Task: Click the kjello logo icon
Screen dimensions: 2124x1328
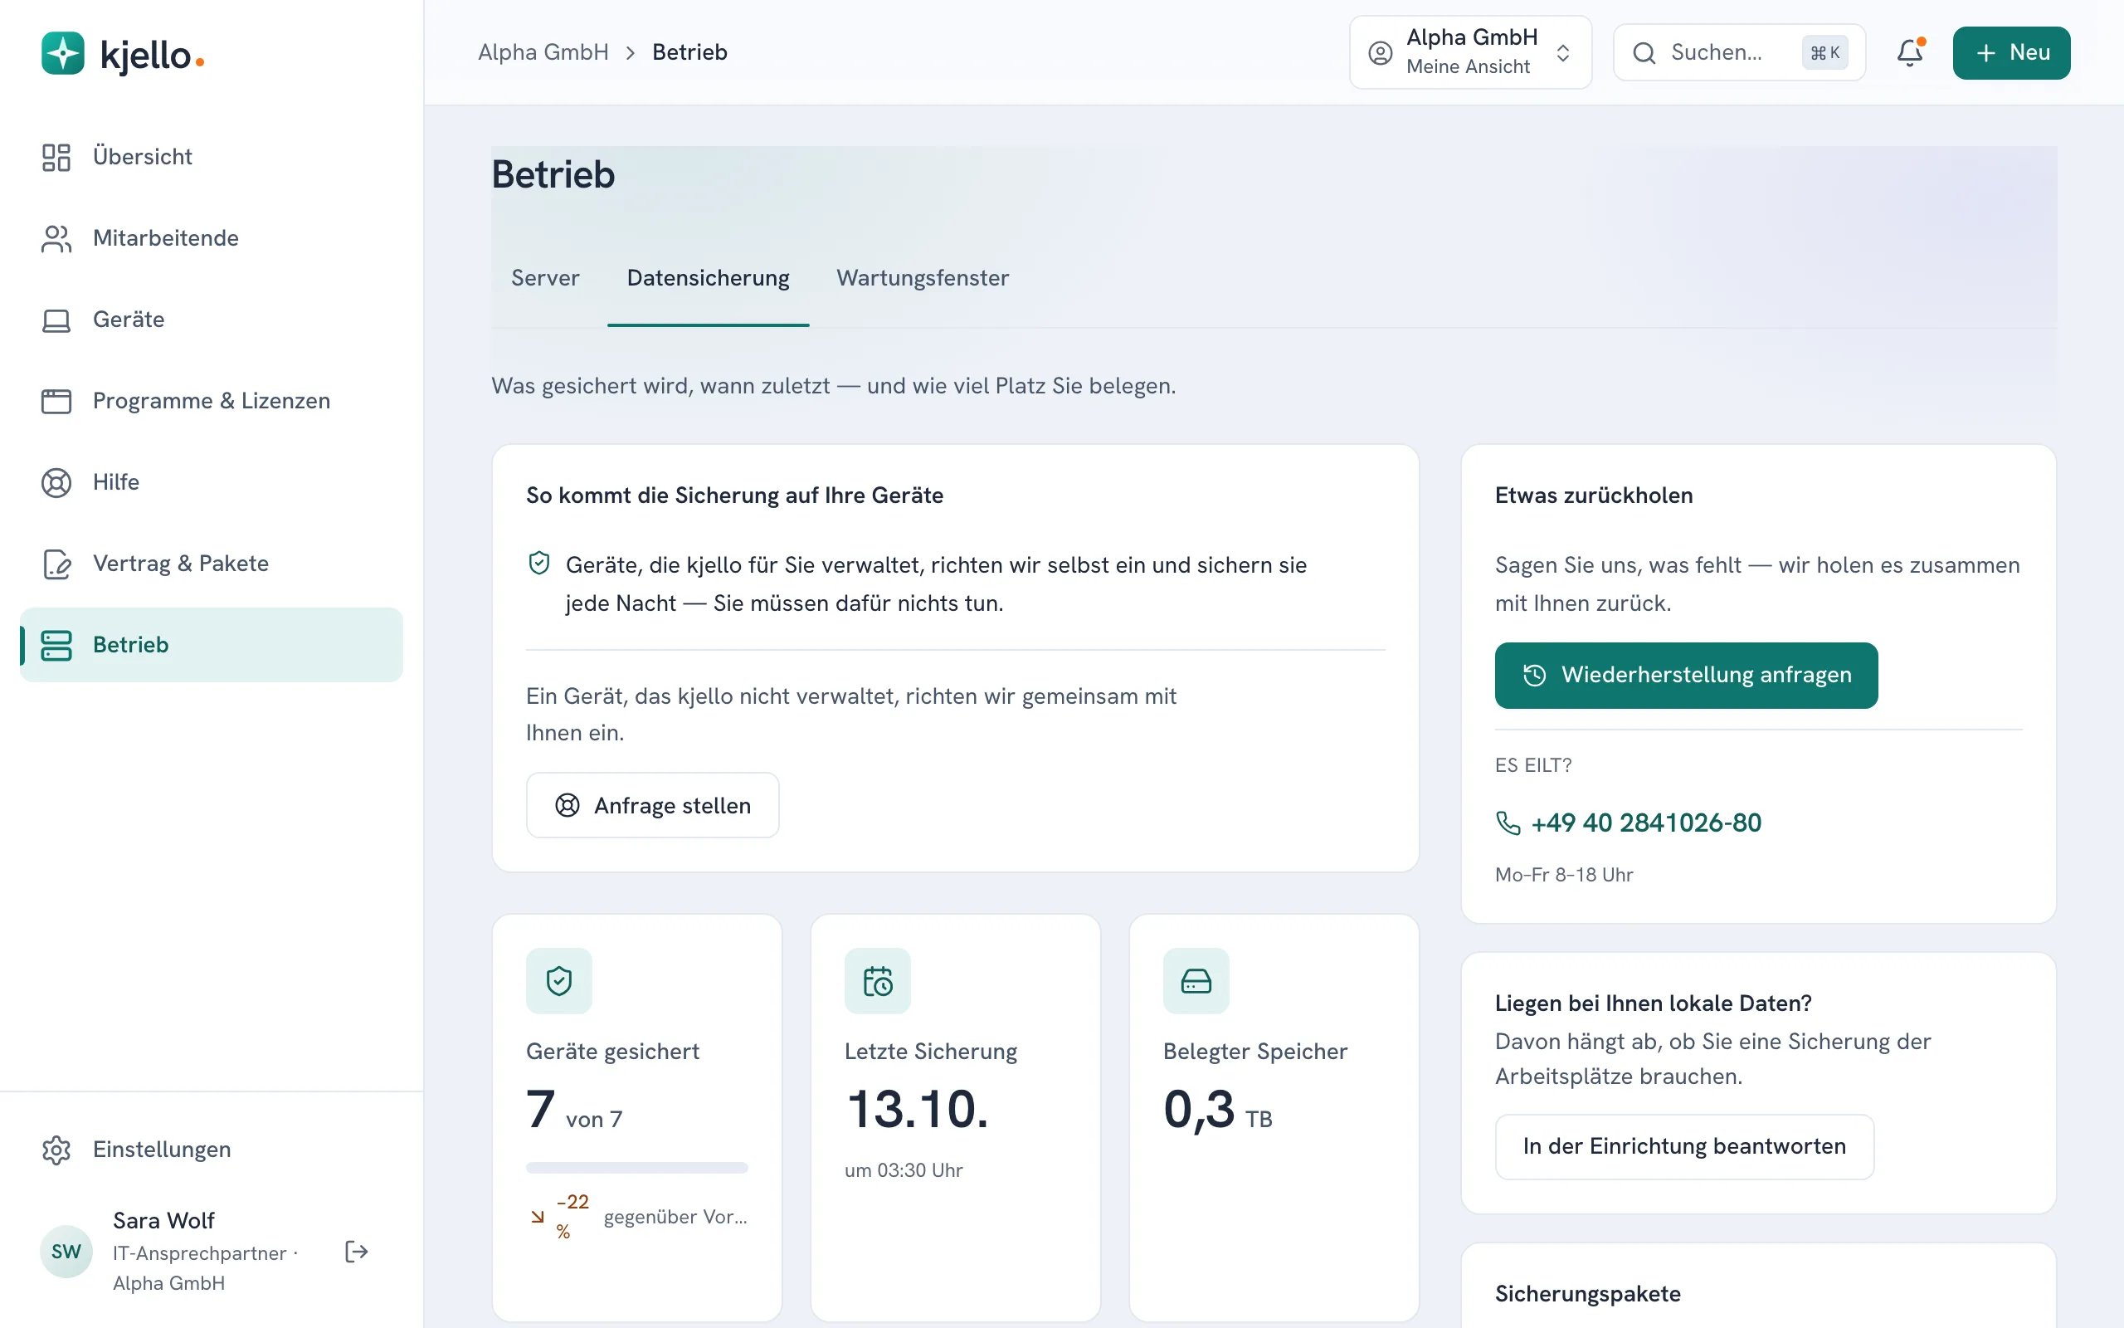Action: (63, 52)
